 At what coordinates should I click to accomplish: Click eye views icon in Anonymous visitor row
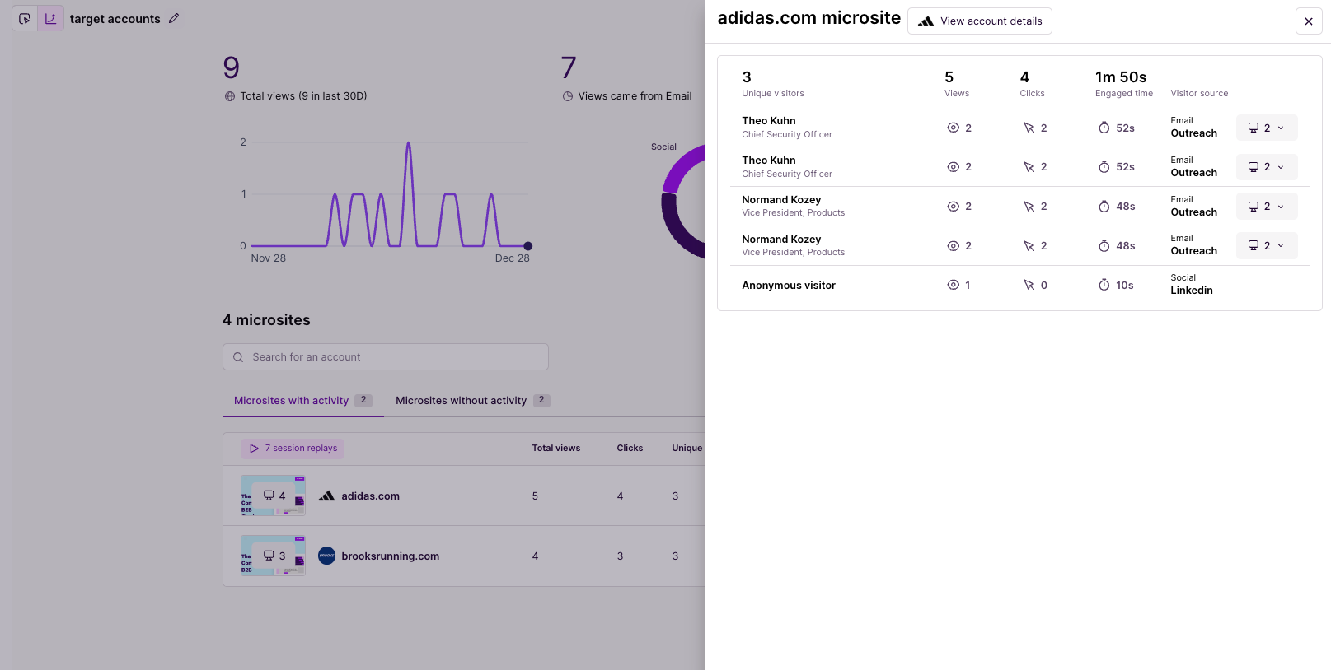tap(953, 285)
